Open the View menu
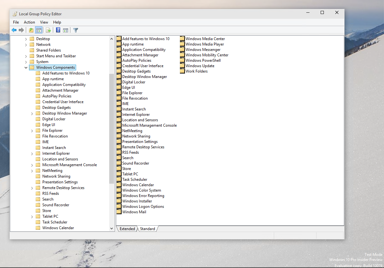The image size is (384, 268). pyautogui.click(x=44, y=22)
